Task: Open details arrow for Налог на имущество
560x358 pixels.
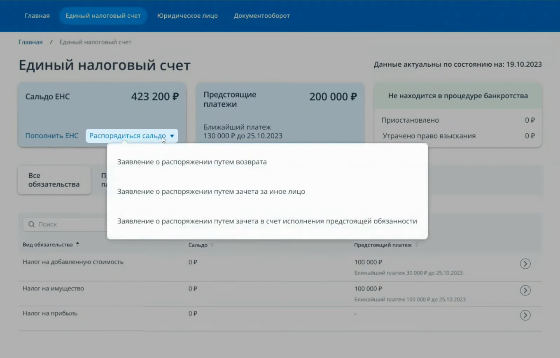Action: (x=525, y=290)
